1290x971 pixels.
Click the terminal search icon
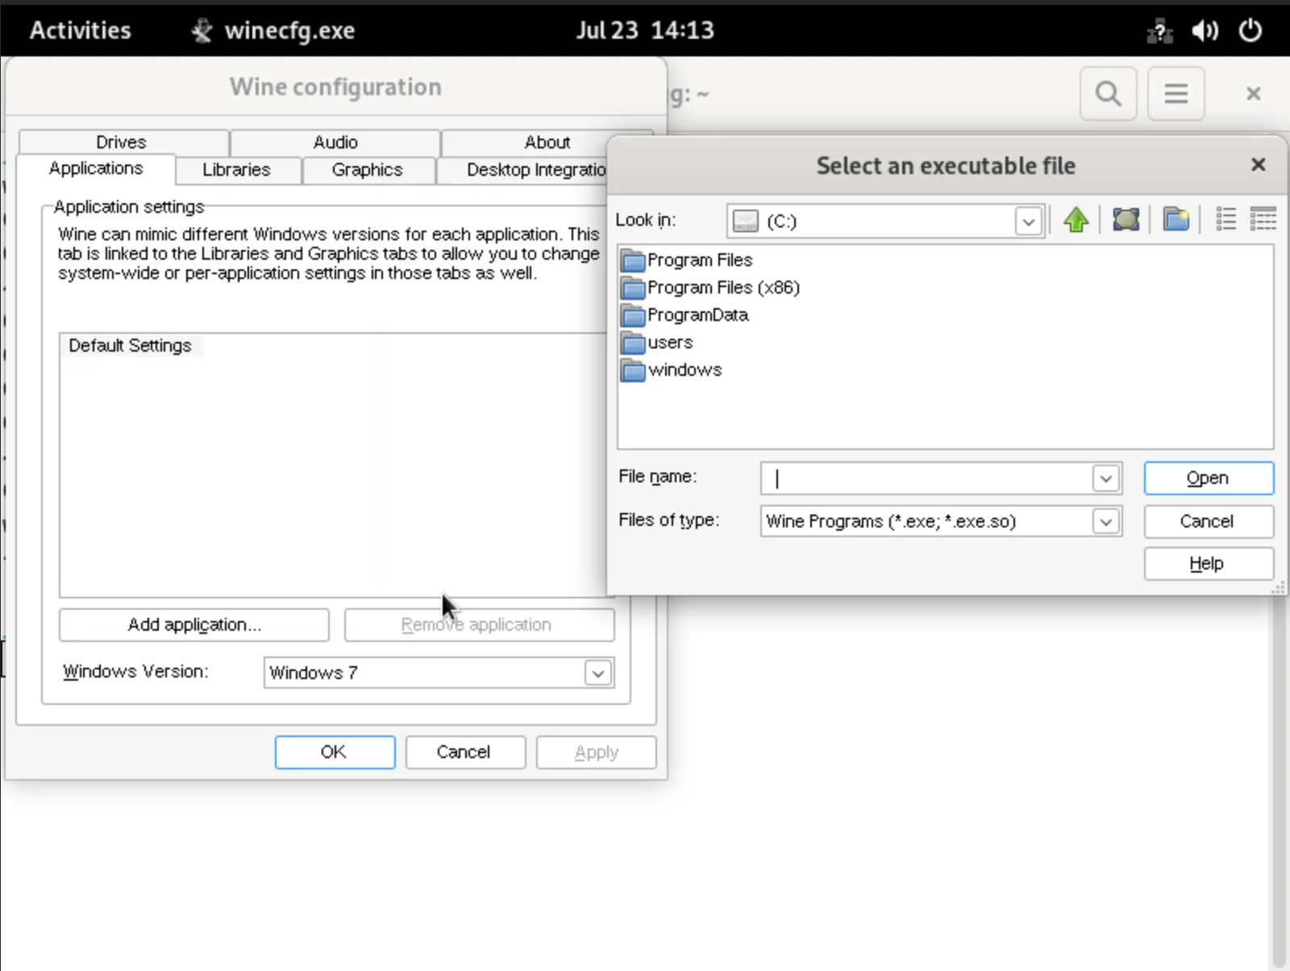1108,94
